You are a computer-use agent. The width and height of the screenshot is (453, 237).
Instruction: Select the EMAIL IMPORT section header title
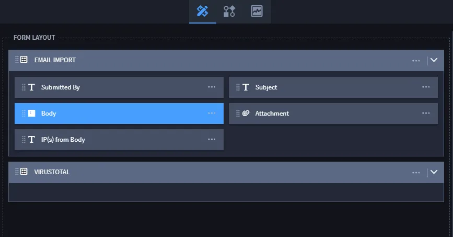[x=55, y=60]
